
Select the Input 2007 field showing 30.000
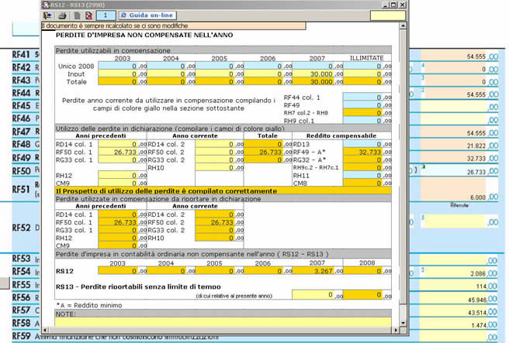313,74
